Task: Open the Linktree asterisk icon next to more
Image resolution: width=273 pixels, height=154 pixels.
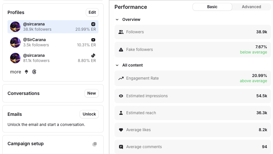Action: [x=27, y=72]
